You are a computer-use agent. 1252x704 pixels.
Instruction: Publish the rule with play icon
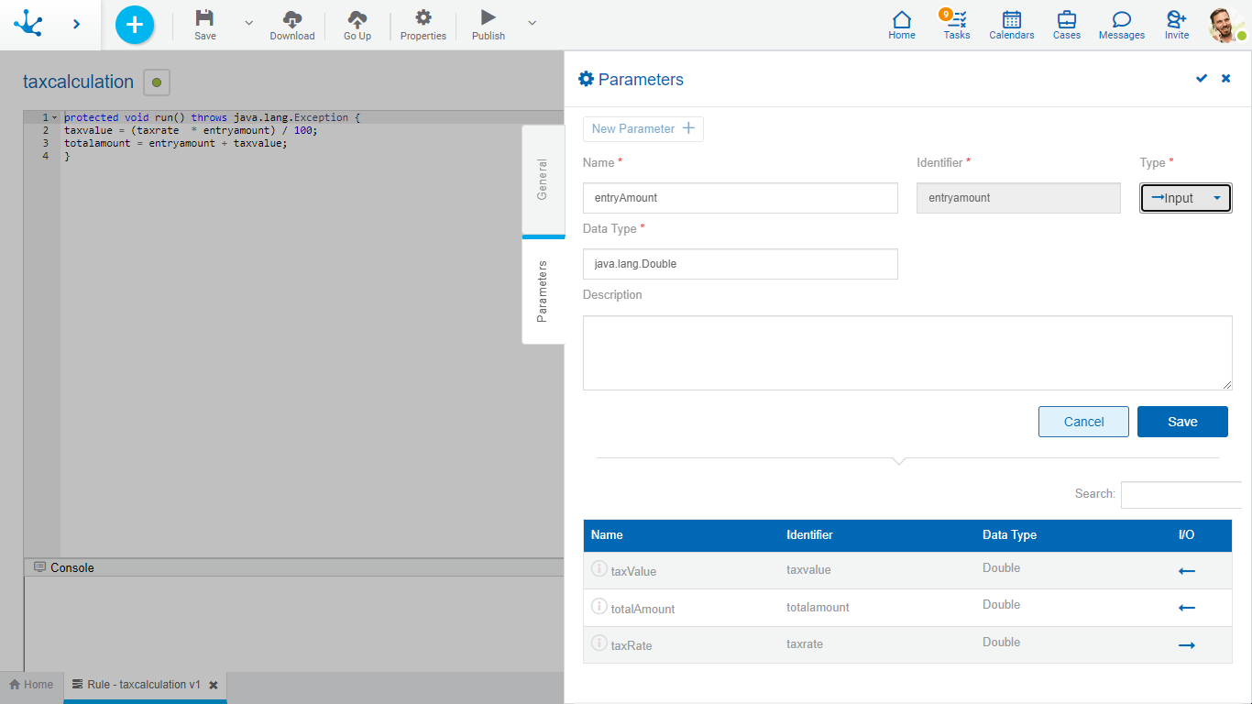click(x=489, y=18)
